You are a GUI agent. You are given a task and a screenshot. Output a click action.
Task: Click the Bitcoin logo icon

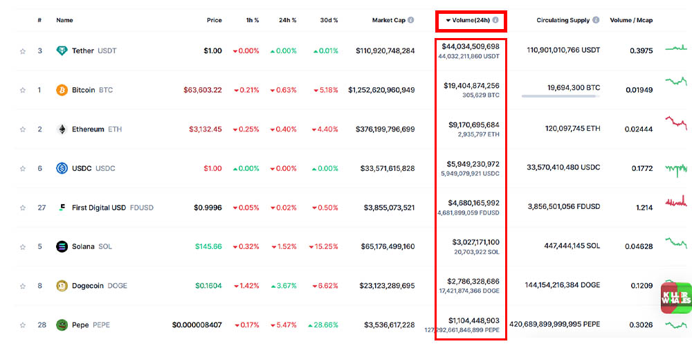[62, 90]
